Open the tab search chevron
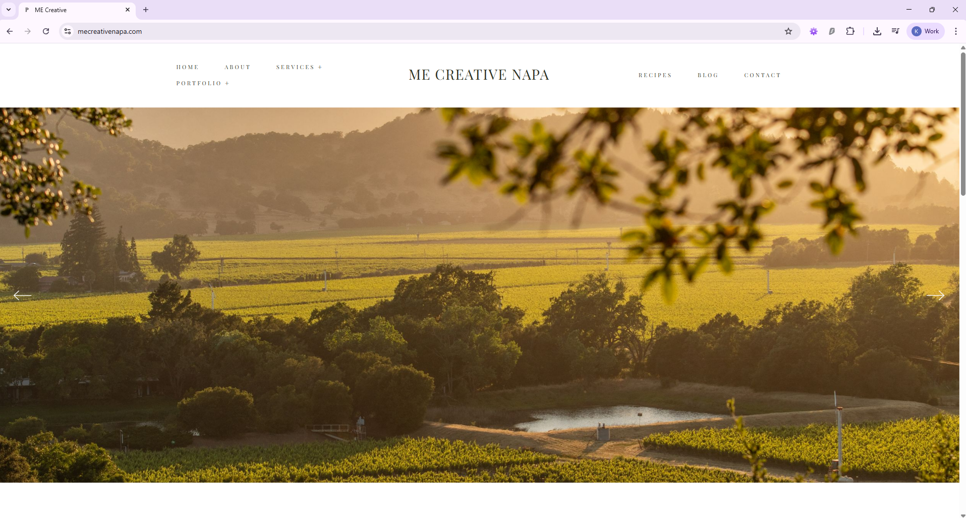 click(9, 10)
